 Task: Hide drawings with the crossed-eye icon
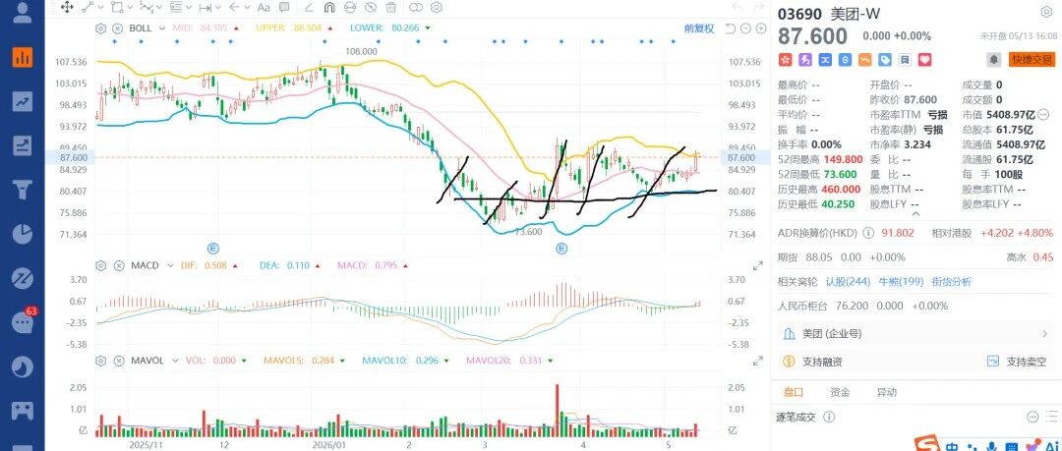[x=371, y=8]
